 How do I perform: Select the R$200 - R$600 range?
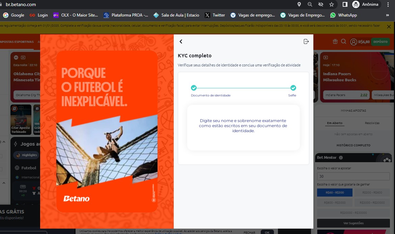pyautogui.click(x=372, y=193)
